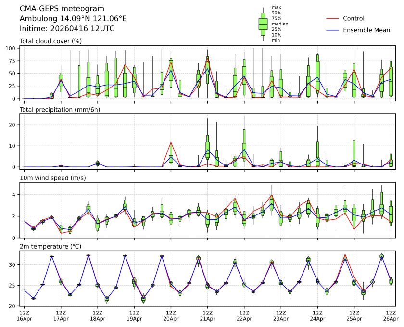
Task: Click the 12Z 20Apr x-axis tick label
Action: (171, 315)
